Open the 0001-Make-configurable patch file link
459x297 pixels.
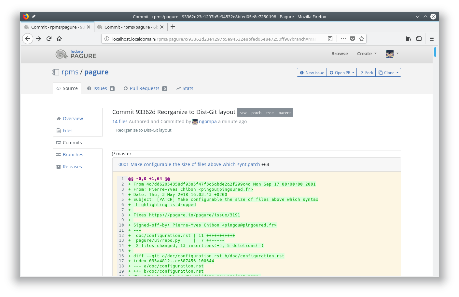(189, 164)
